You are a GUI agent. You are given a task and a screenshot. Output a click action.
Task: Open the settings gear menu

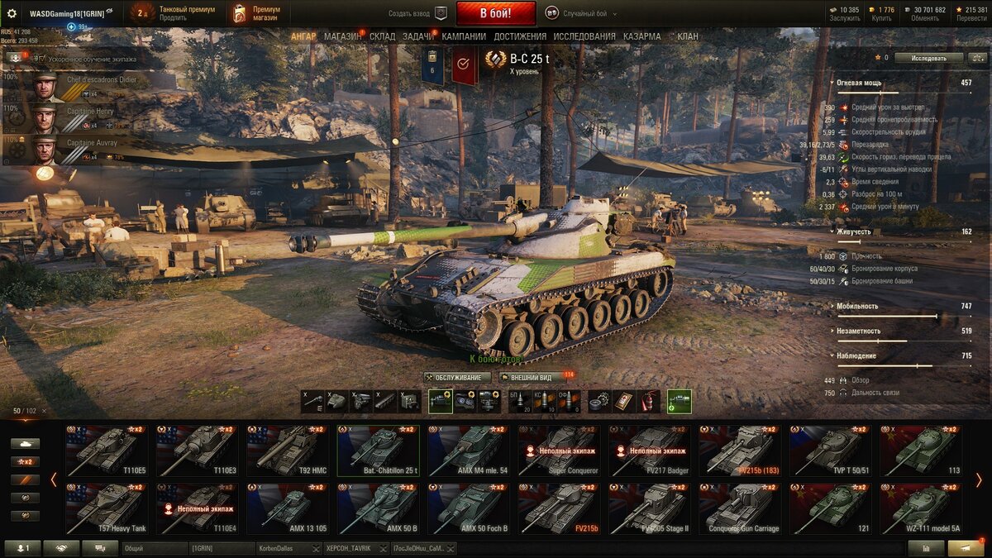(12, 13)
